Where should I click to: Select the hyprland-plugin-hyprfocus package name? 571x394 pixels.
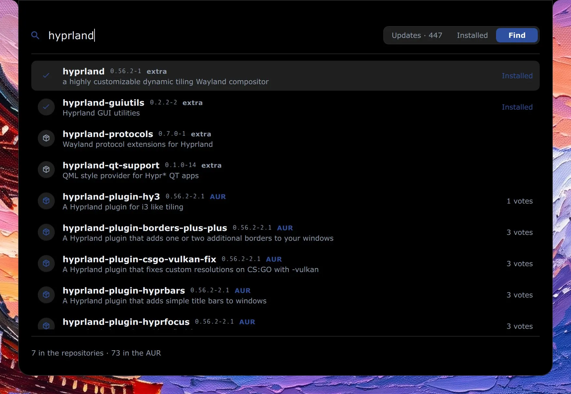pyautogui.click(x=126, y=322)
